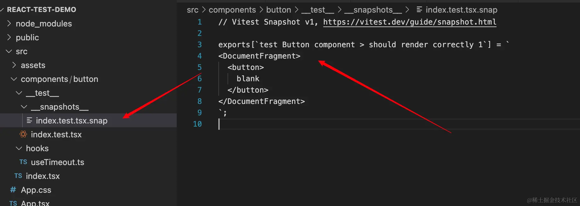
Task: Click the TS icon next to useTimeout.ts
Action: [23, 162]
